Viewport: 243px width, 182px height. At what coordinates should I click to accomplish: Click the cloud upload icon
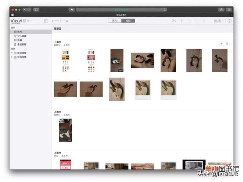coord(174,21)
